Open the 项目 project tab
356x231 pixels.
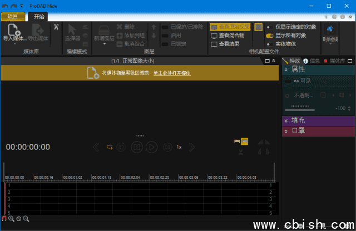click(13, 16)
